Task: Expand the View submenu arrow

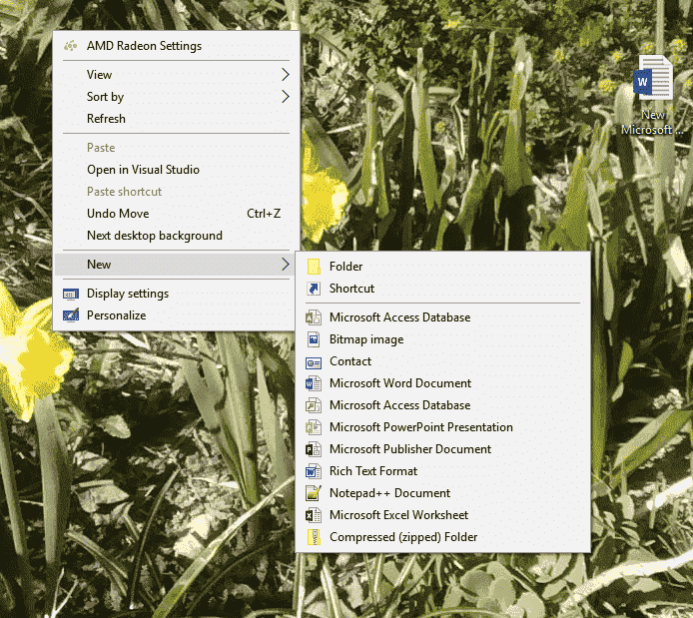Action: click(x=286, y=75)
